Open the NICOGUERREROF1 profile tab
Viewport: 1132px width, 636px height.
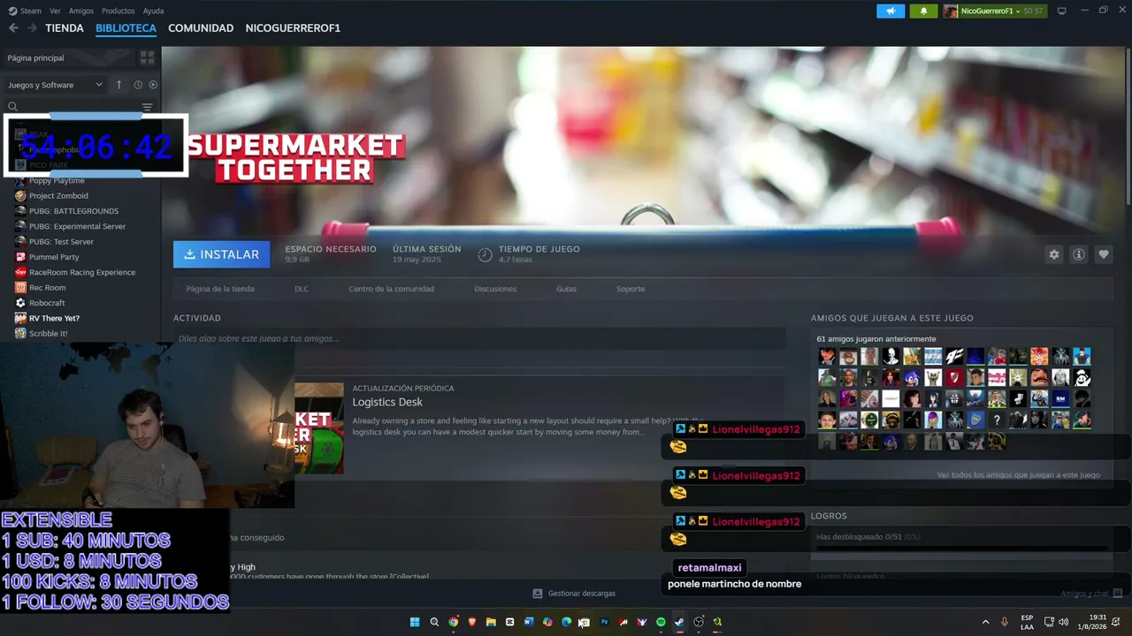coord(293,28)
